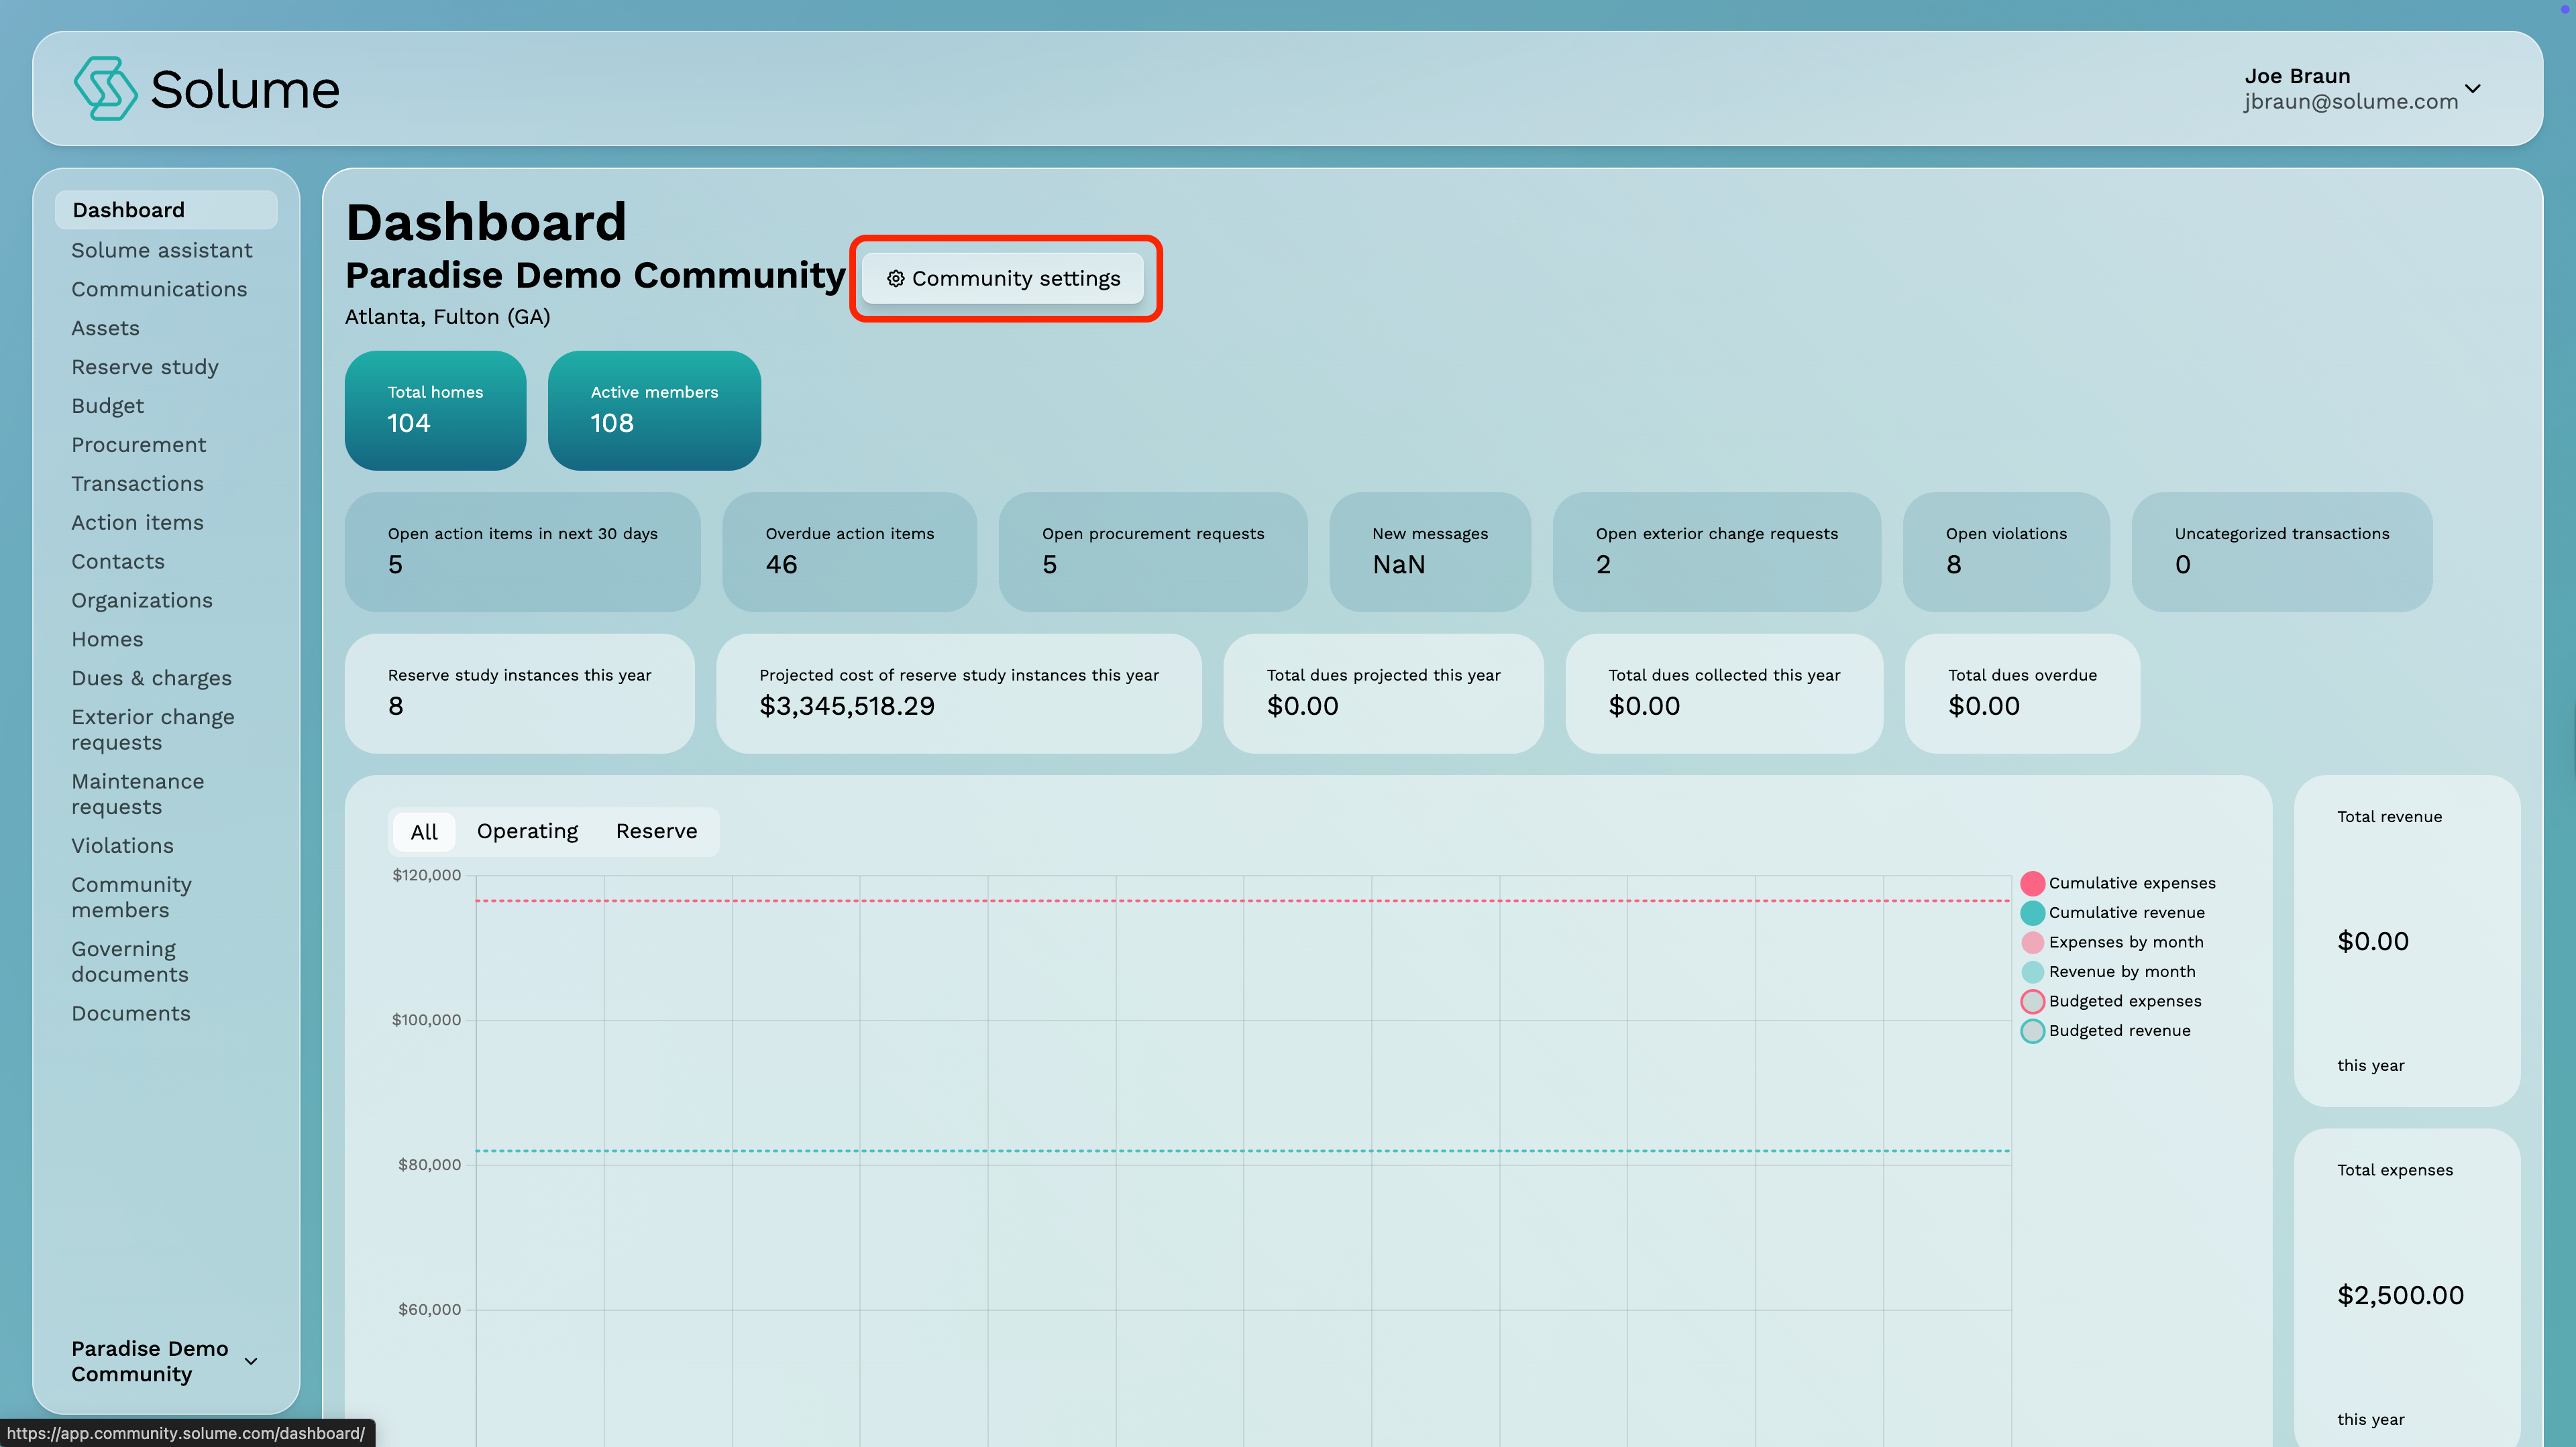This screenshot has height=1447, width=2576.
Task: Open Solume assistant in the sidebar
Action: (x=162, y=250)
